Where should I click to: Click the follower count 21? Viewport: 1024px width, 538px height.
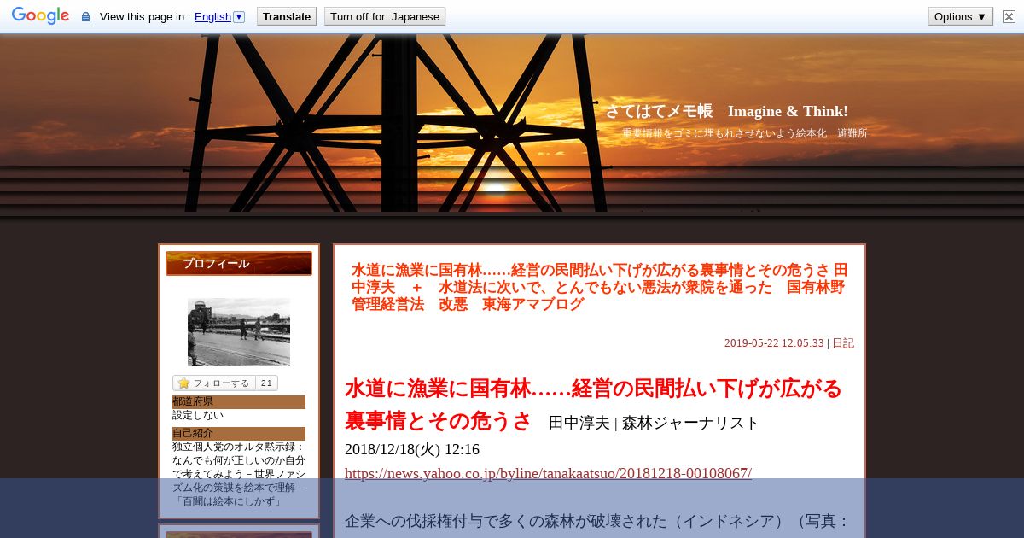click(x=267, y=383)
